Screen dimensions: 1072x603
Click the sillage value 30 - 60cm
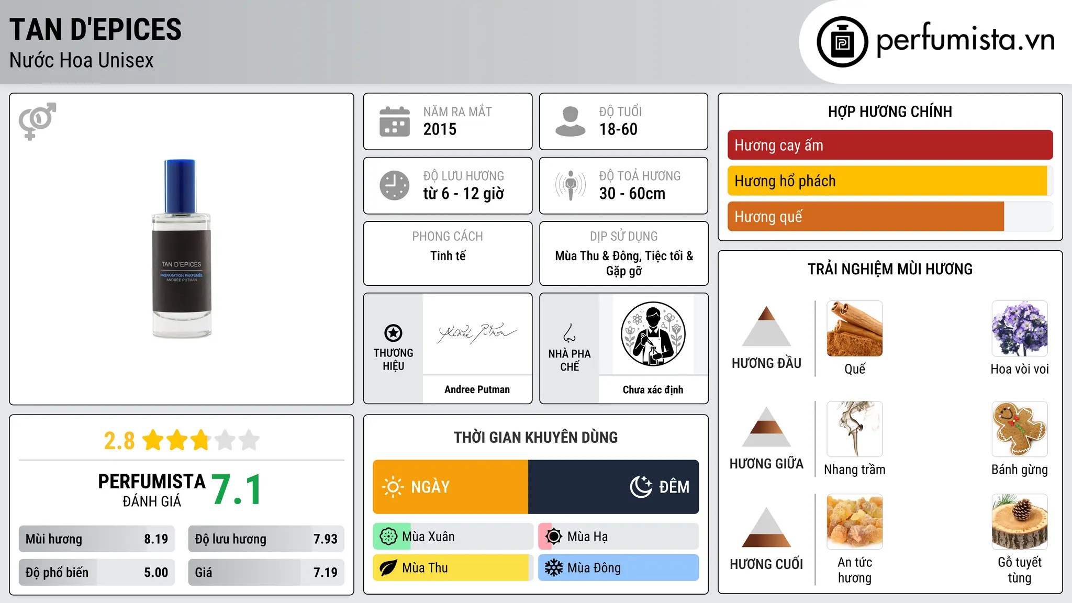pyautogui.click(x=632, y=194)
